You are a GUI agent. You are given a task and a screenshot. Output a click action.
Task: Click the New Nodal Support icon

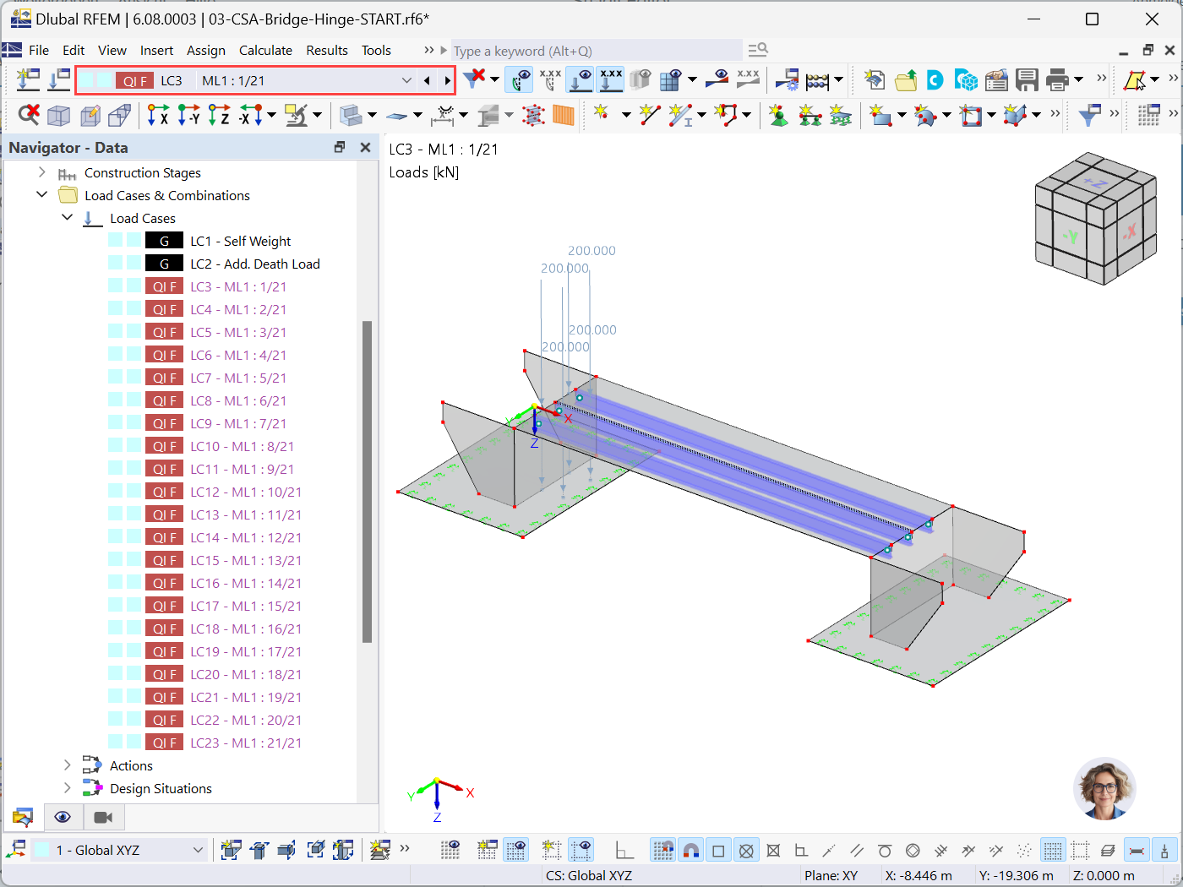click(778, 115)
